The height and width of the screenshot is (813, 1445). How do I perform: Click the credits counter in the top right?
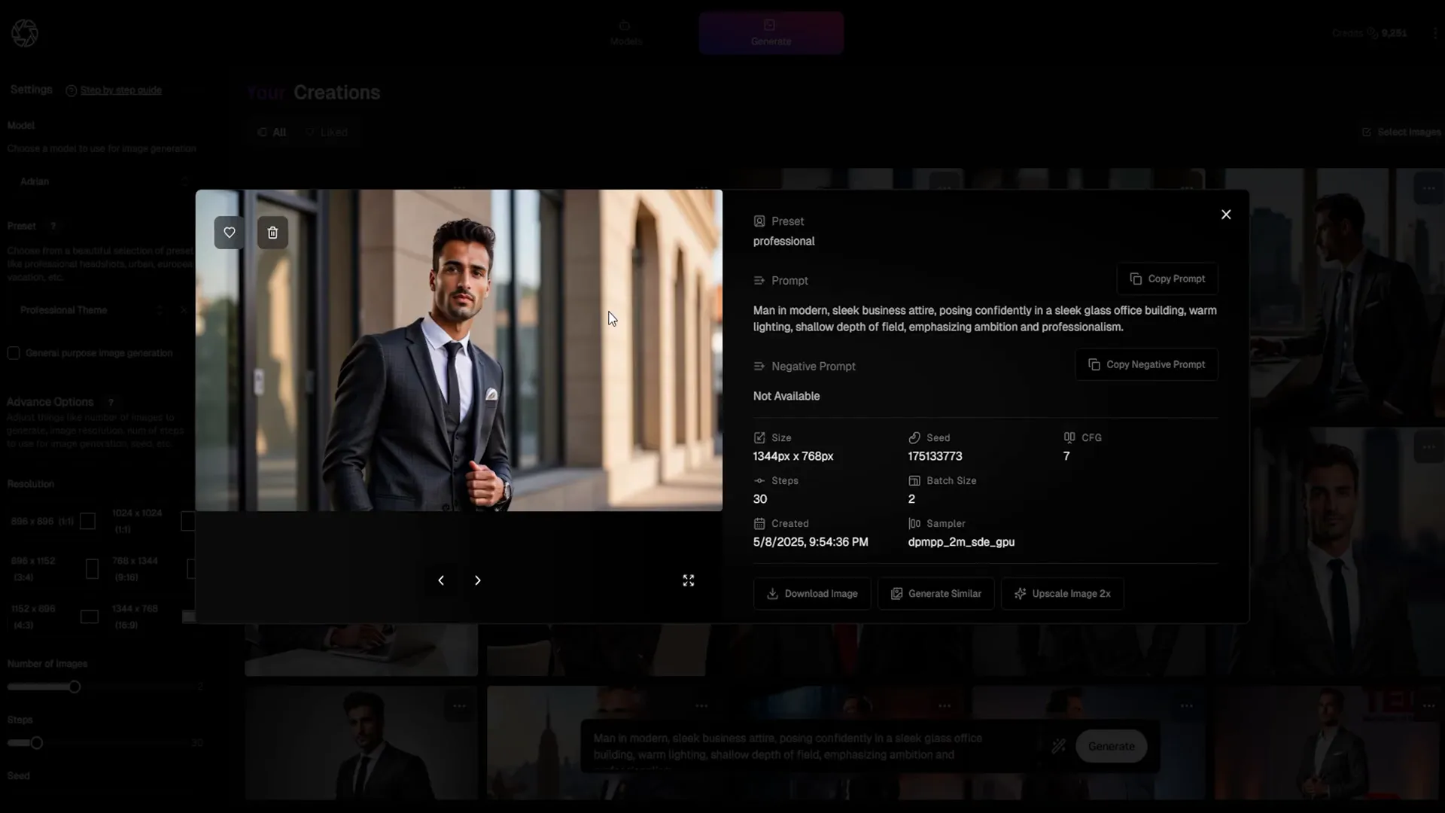click(1369, 33)
